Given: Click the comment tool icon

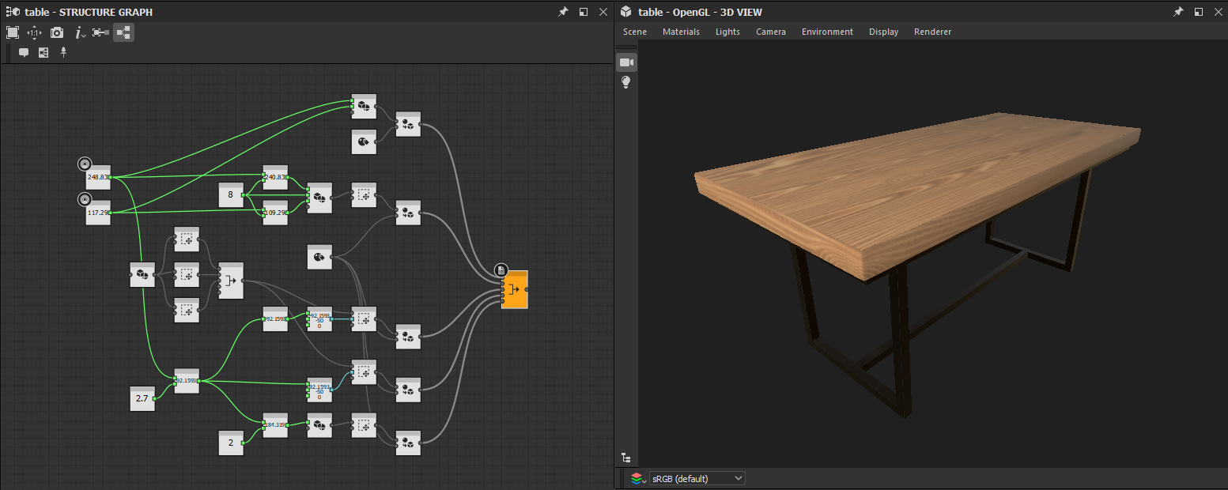Looking at the screenshot, I should pos(23,52).
